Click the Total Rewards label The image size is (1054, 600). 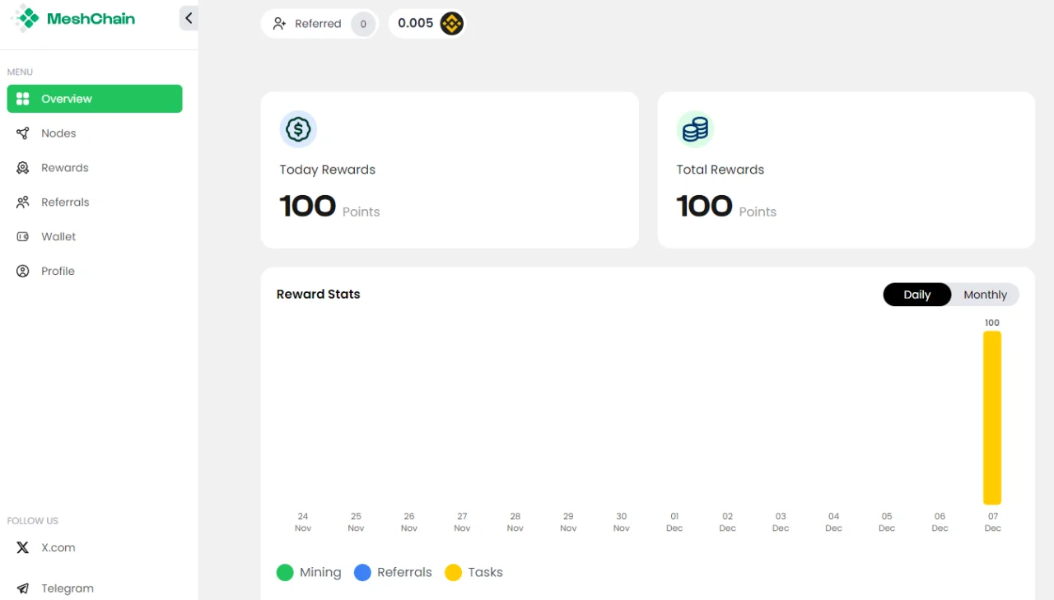(x=721, y=170)
